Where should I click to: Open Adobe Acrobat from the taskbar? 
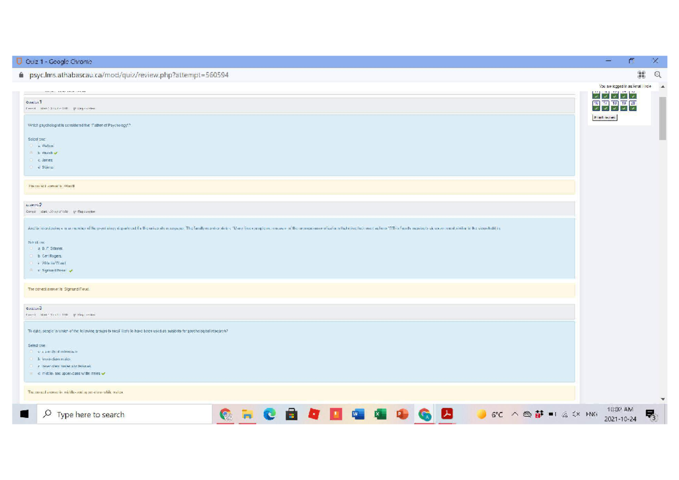[x=448, y=414]
